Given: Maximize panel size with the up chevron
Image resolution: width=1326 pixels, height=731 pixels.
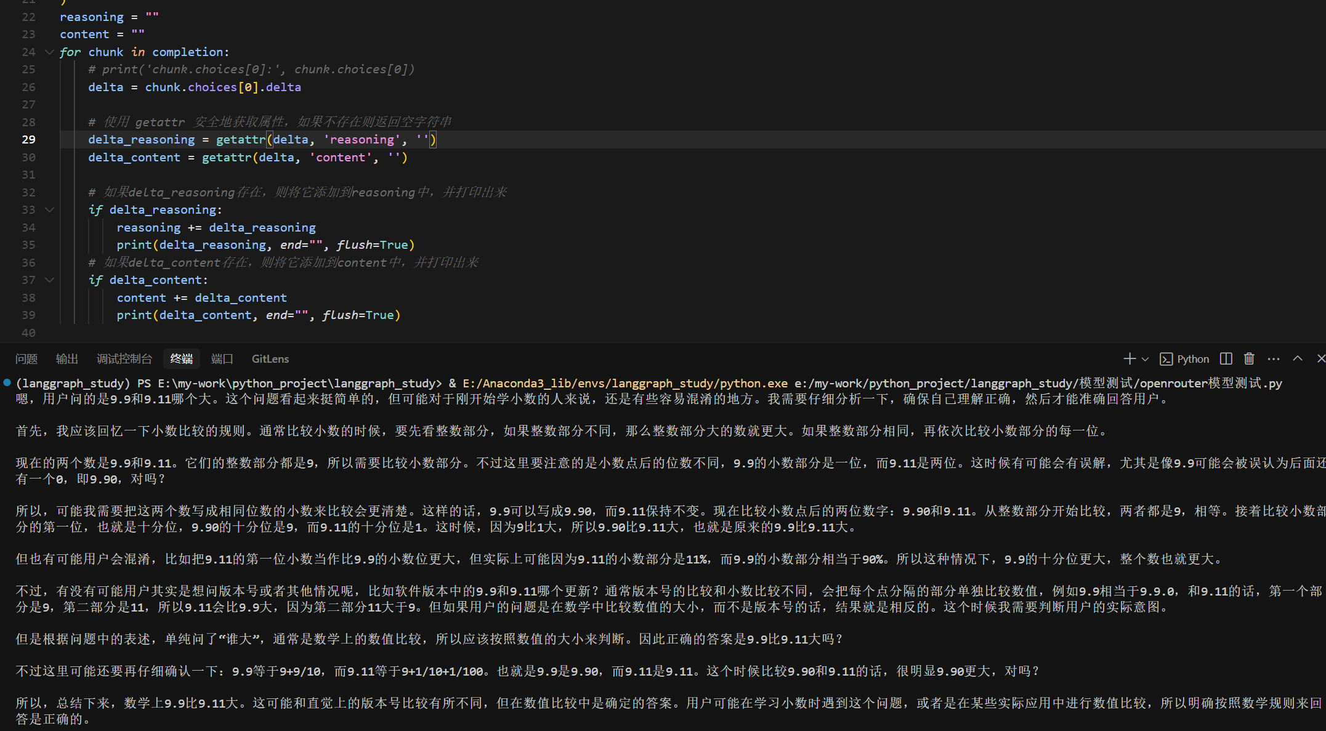Looking at the screenshot, I should click(x=1298, y=358).
